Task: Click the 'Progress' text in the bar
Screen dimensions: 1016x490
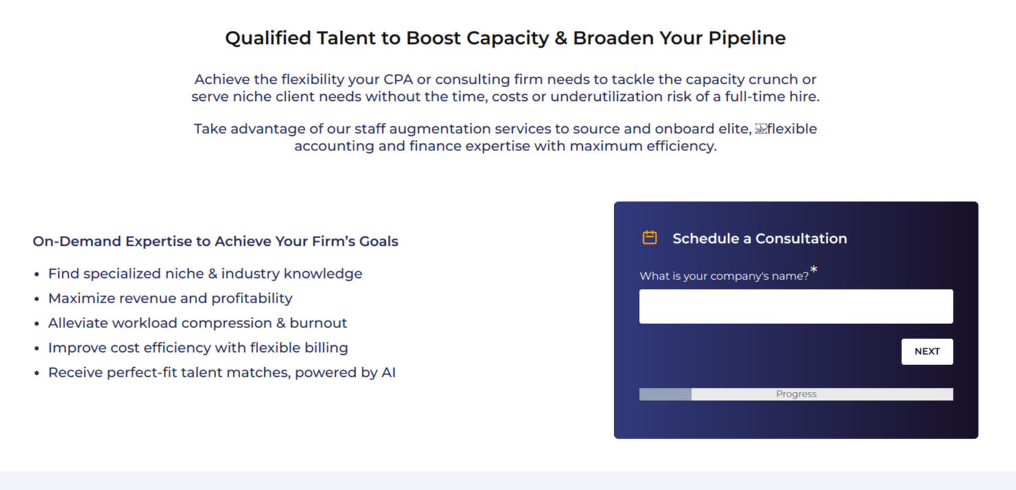Action: (x=796, y=394)
